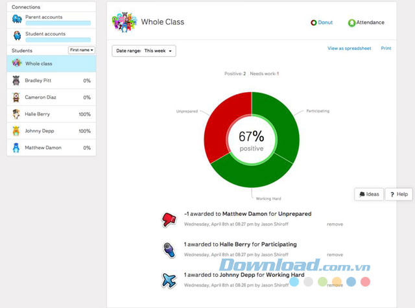The image size is (415, 308).
Task: Open the First name sort dropdown
Action: coord(82,50)
